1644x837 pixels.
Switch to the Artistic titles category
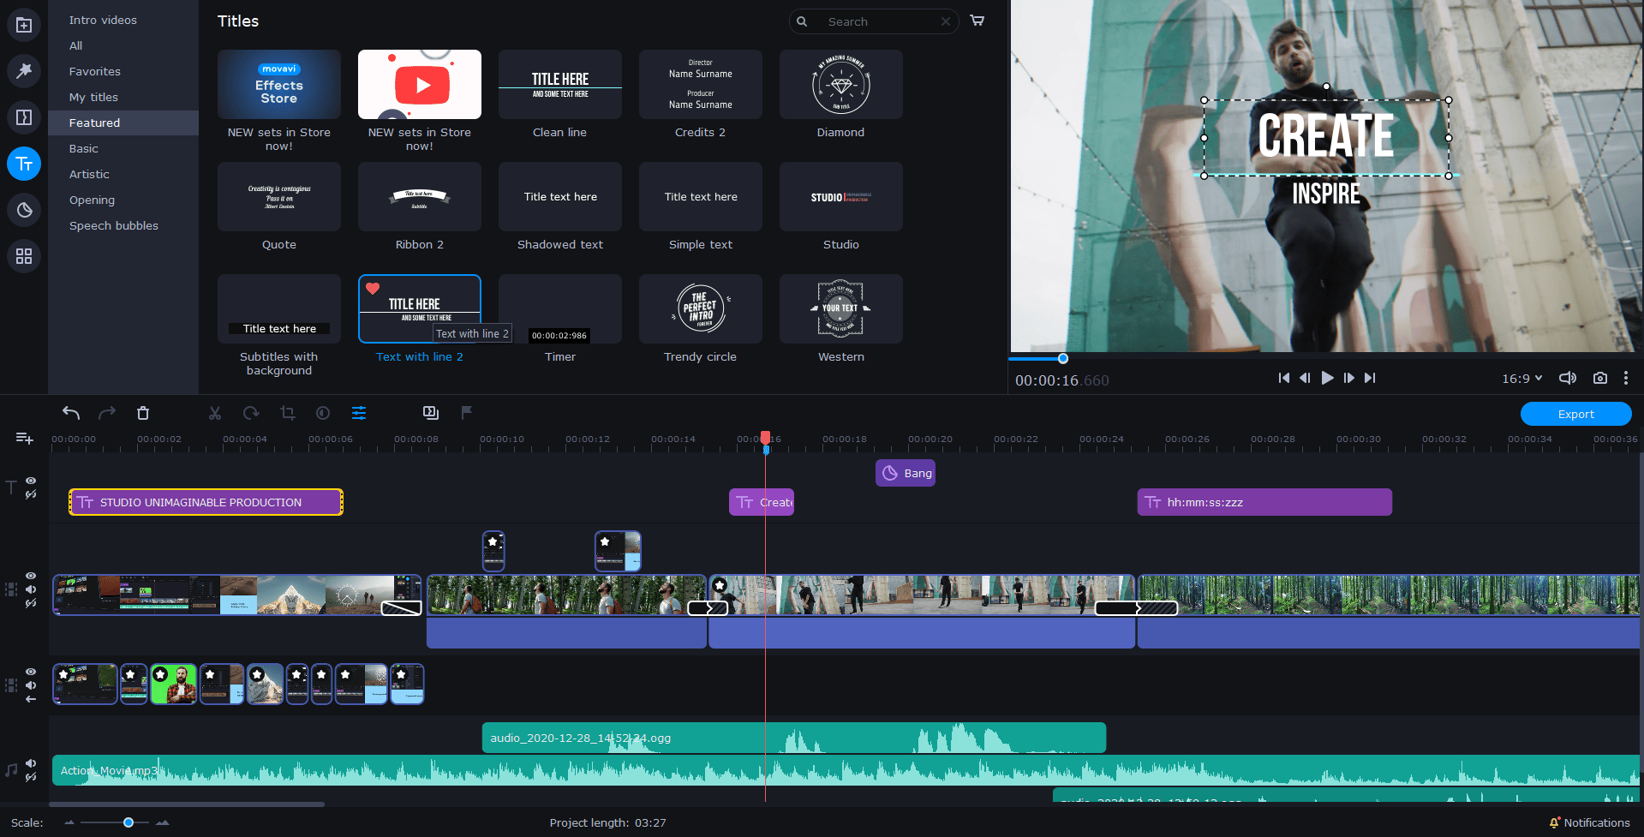89,174
